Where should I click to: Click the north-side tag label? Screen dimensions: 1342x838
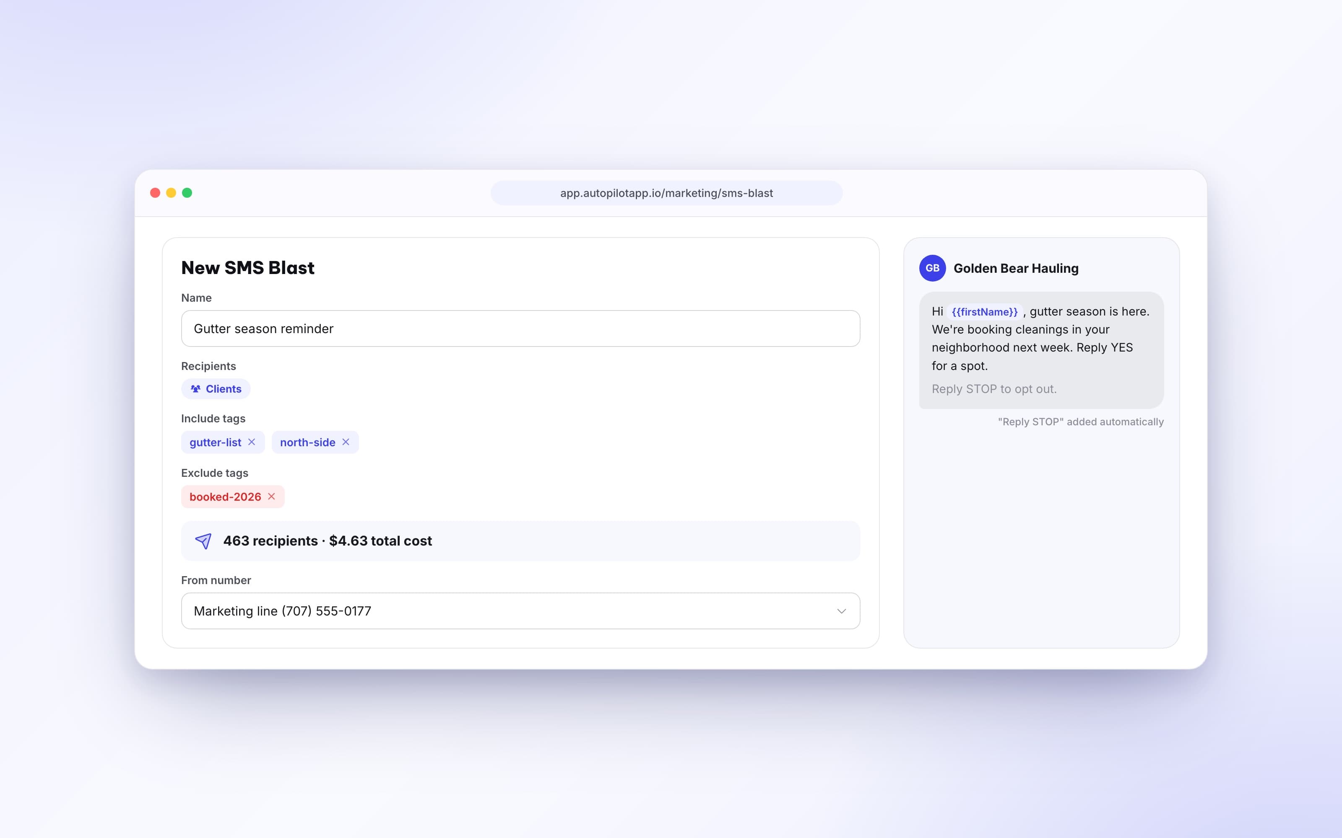[x=307, y=442]
